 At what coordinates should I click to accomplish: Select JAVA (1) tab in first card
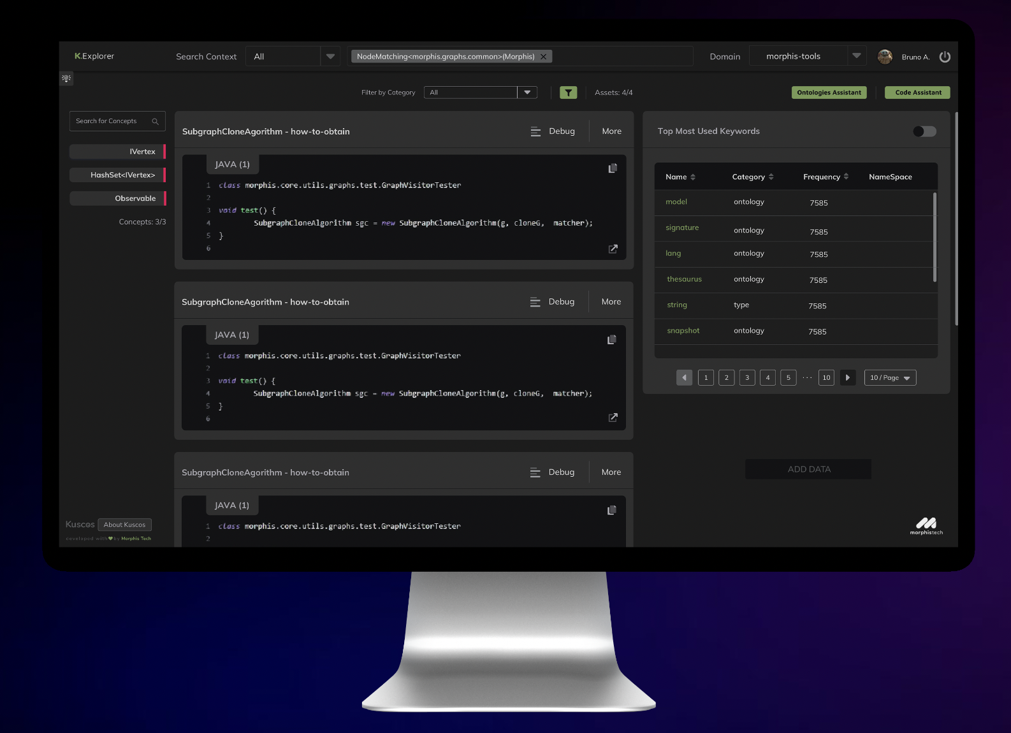pyautogui.click(x=232, y=164)
